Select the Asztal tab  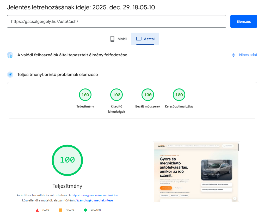coord(145,39)
